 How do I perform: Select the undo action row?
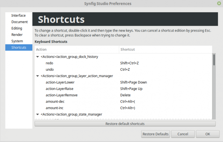pos(123,70)
